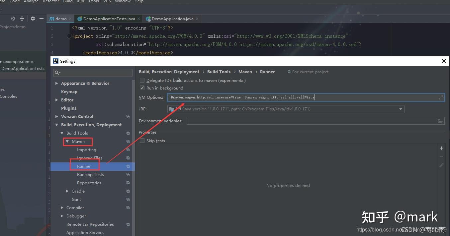
Task: Select Running Tests under Maven
Action: [90, 175]
